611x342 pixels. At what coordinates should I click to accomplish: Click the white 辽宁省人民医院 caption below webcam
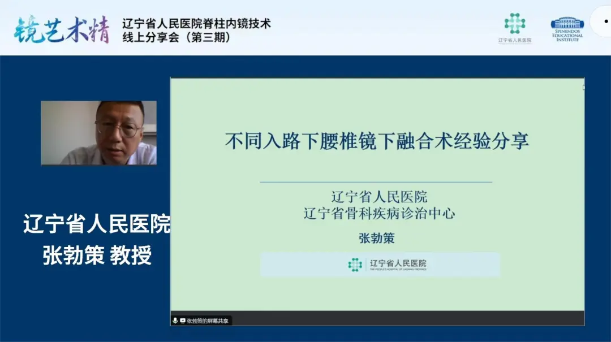click(96, 224)
